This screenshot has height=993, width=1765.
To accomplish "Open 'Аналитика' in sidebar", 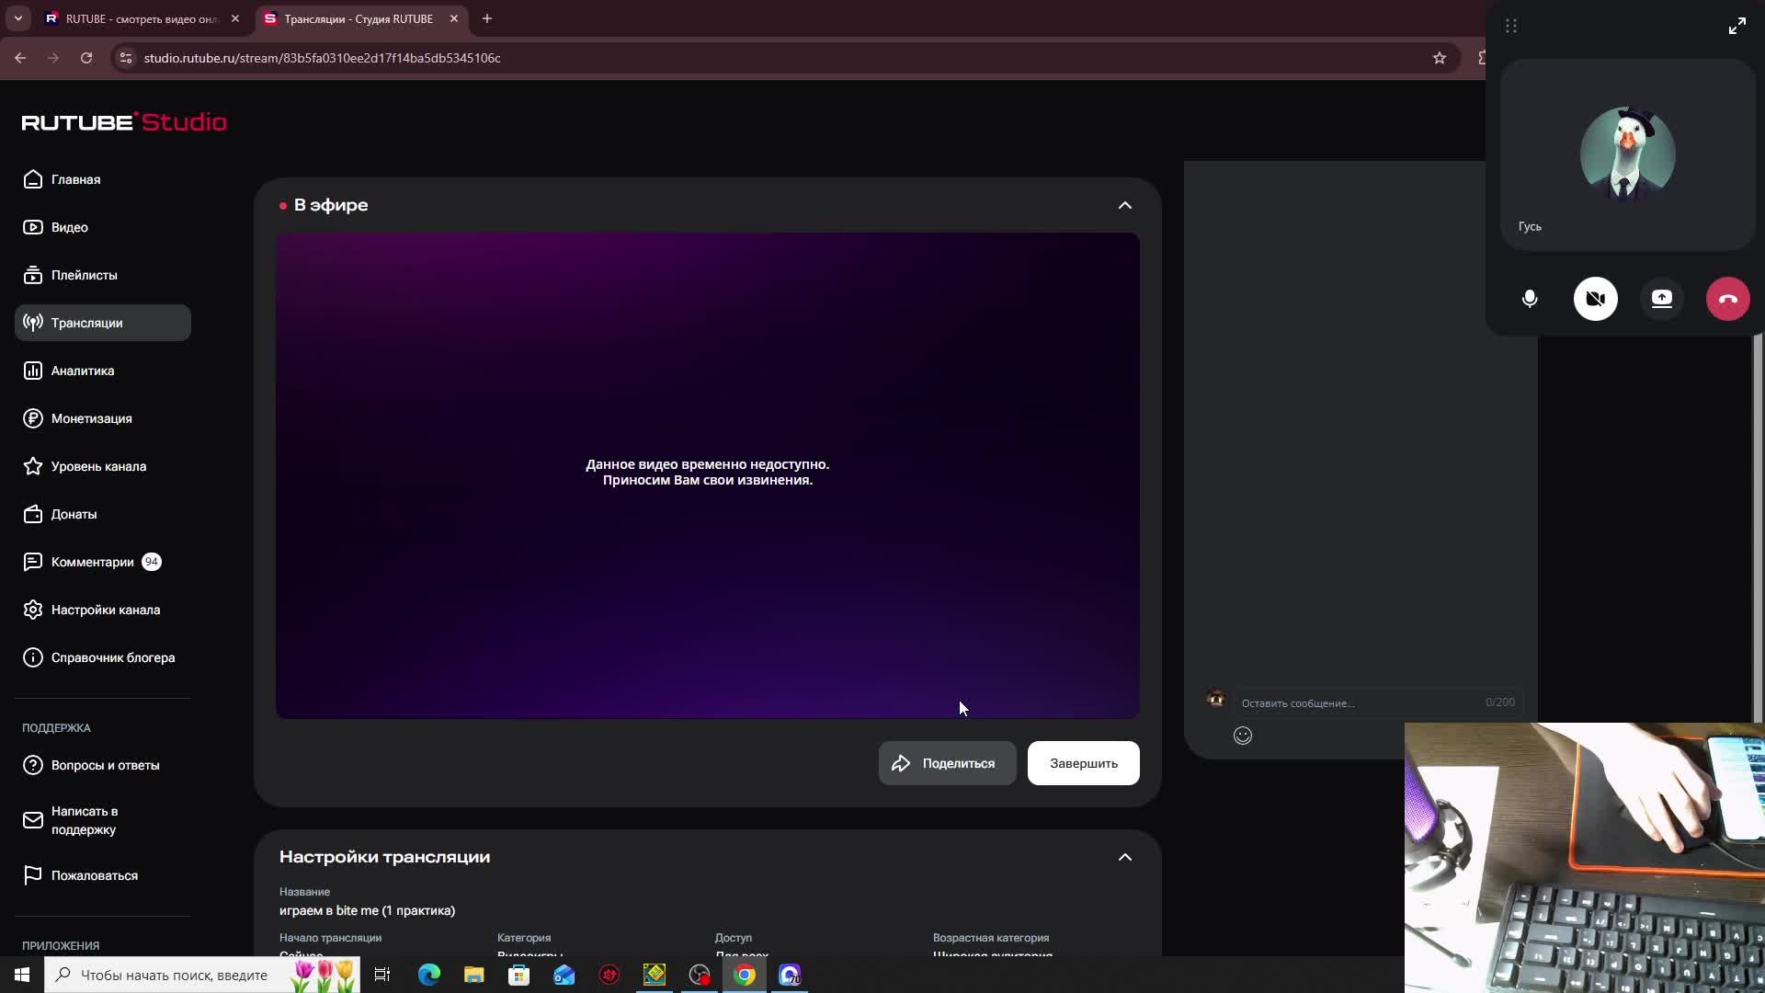I will [83, 371].
